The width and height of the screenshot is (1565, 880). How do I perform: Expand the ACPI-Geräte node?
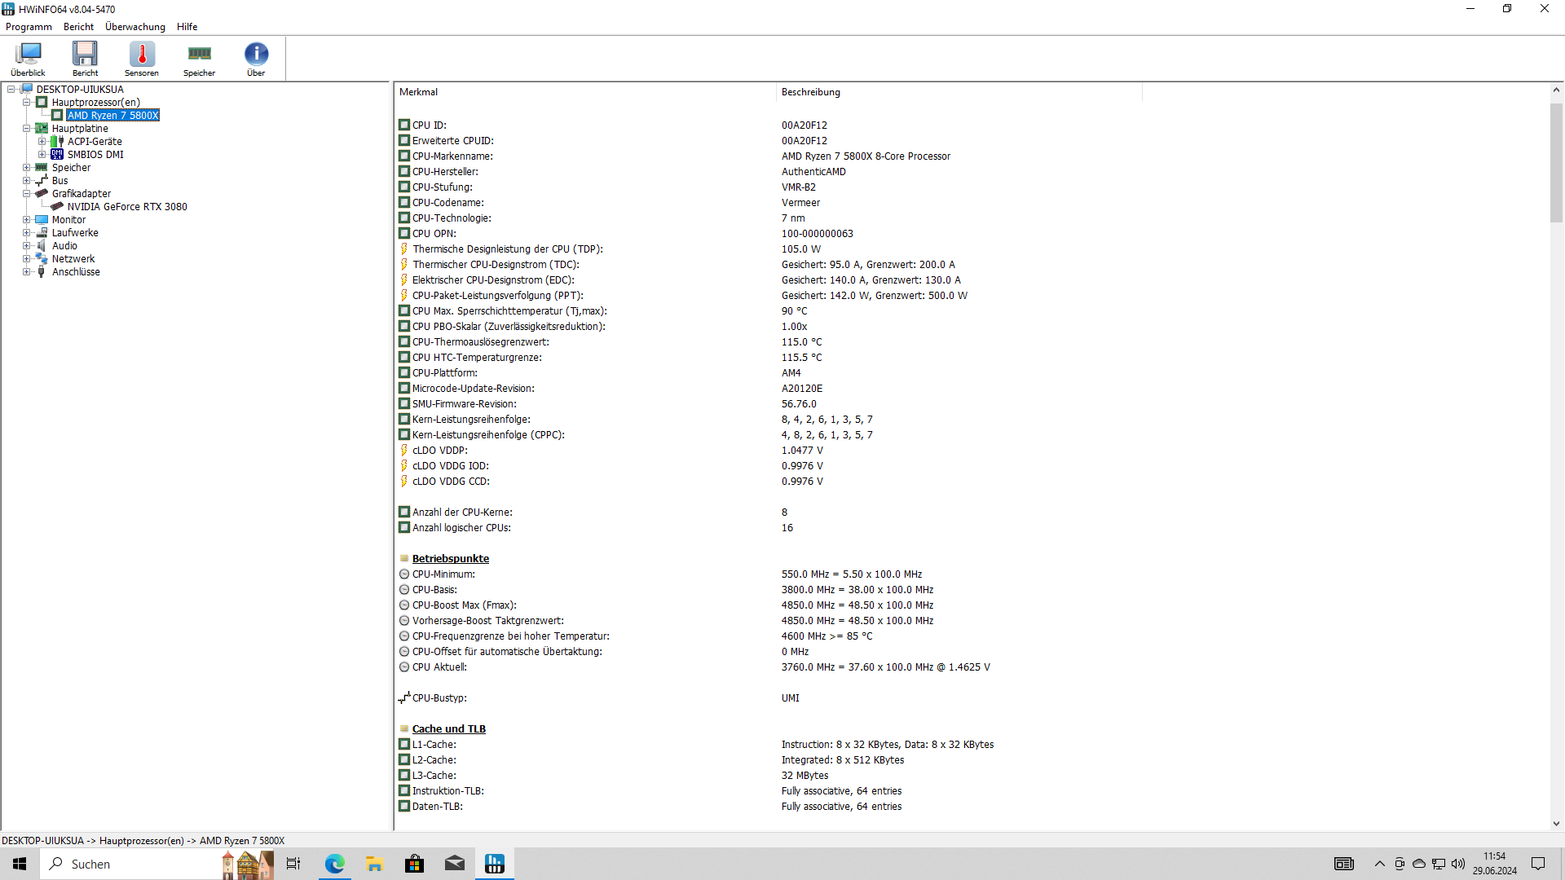pos(42,142)
